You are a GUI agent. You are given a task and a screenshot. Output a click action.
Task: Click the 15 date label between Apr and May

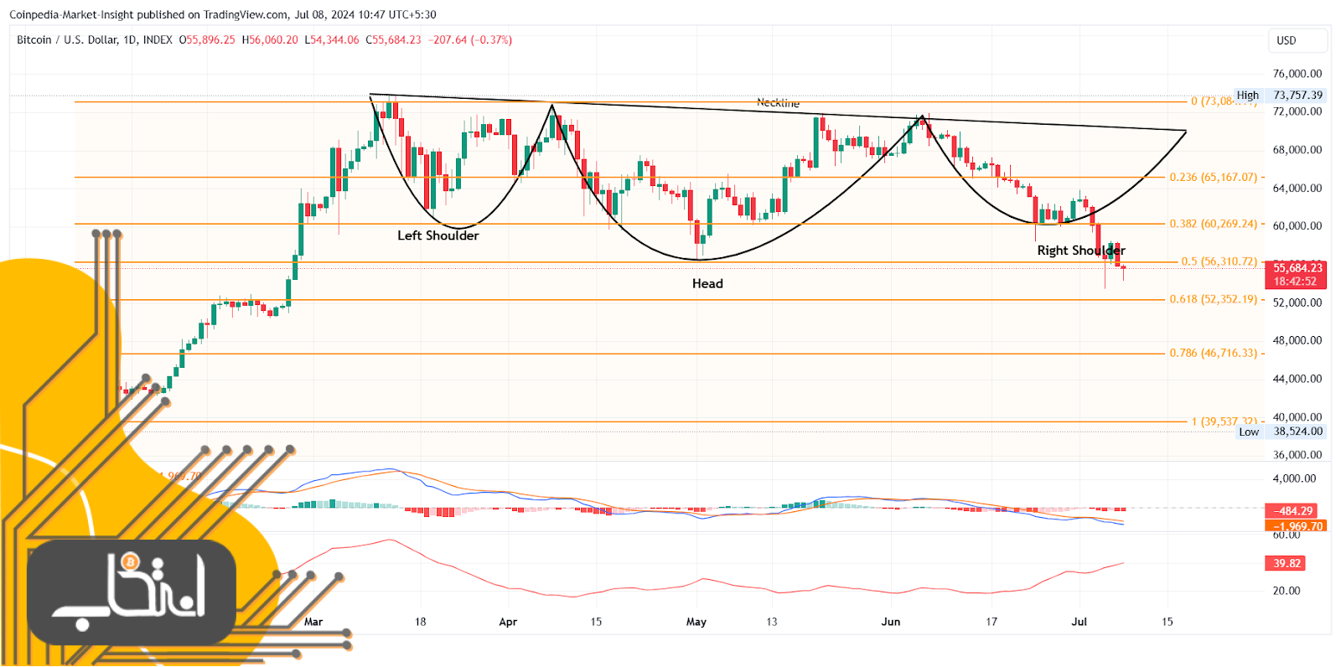pyautogui.click(x=596, y=622)
